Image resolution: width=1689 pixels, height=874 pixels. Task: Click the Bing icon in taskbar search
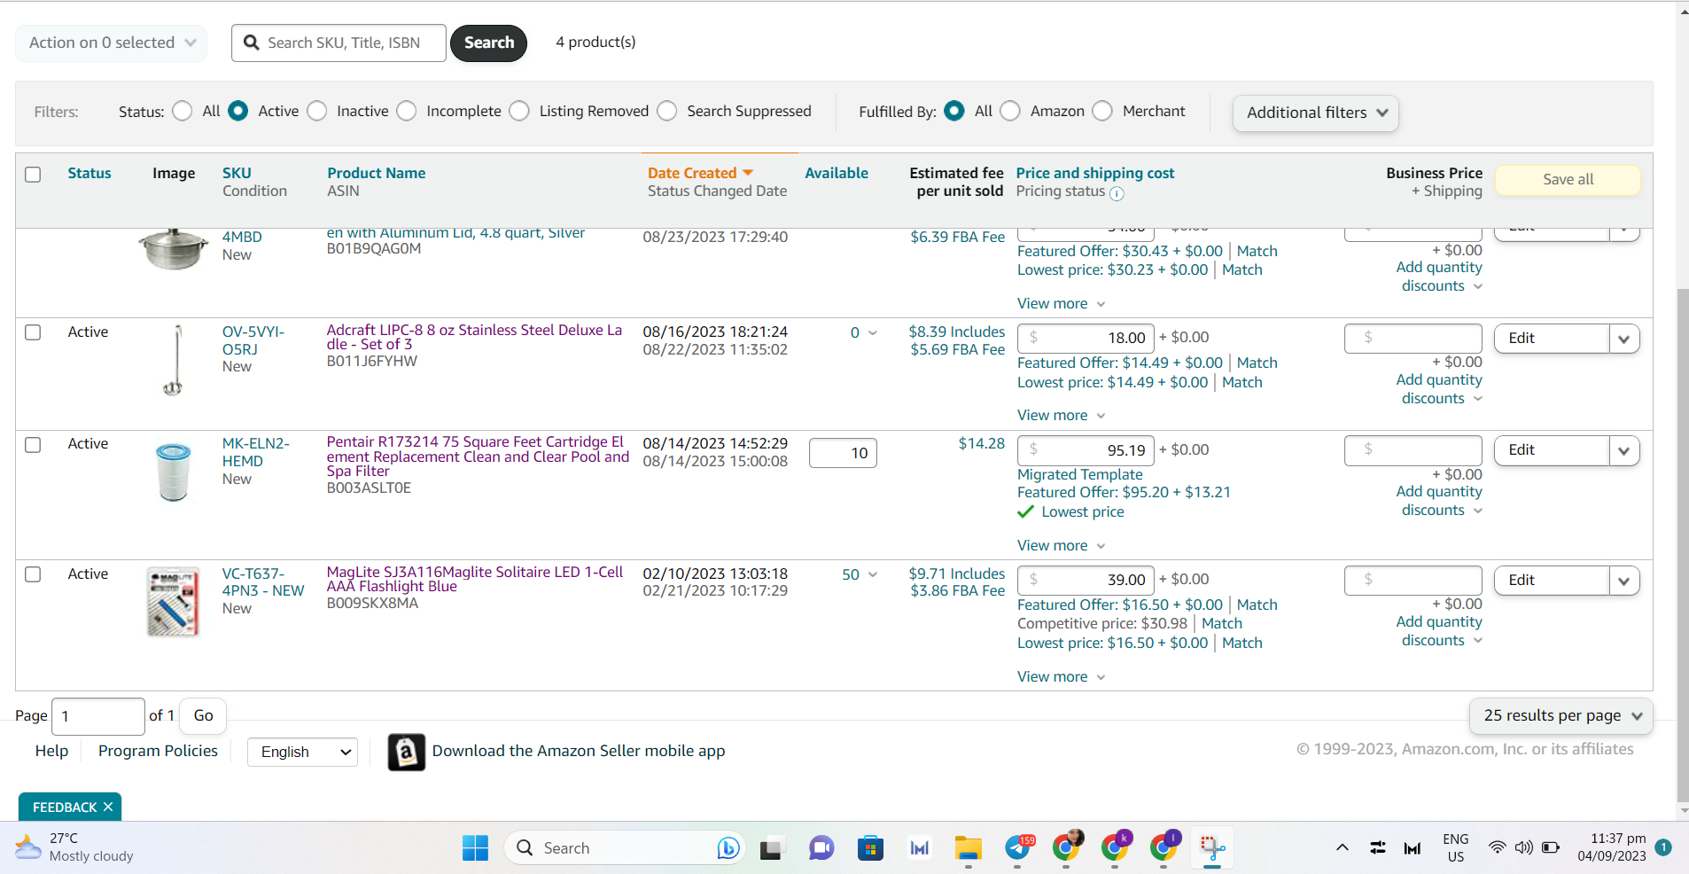tap(728, 848)
